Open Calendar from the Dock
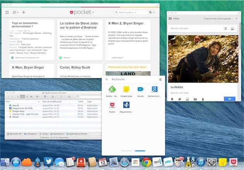This screenshot has height=170, width=244. pyautogui.click(x=103, y=162)
